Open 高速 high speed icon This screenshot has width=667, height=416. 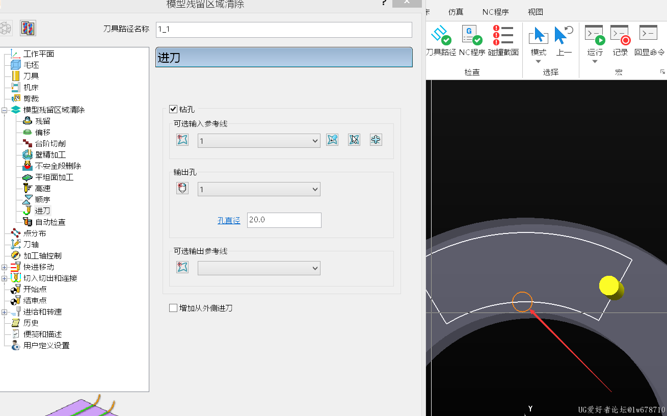pos(28,188)
